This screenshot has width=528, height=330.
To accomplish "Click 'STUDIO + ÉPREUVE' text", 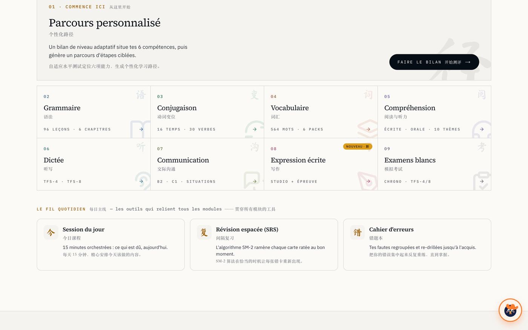I will pos(294,181).
